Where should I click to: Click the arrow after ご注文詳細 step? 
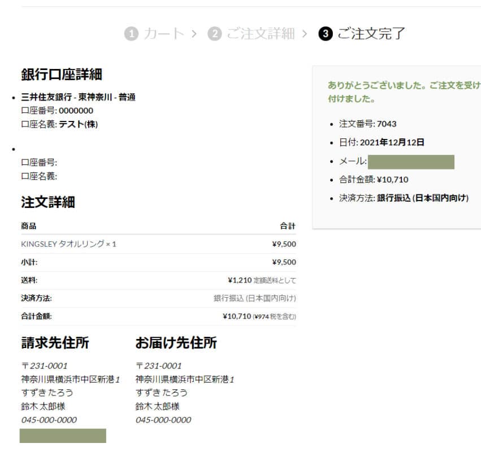(x=305, y=34)
